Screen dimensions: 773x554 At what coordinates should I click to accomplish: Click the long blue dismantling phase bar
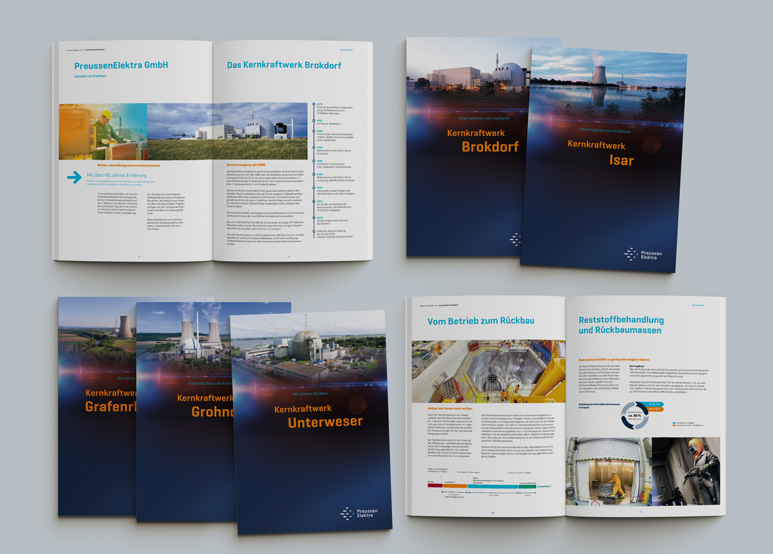pyautogui.click(x=493, y=487)
